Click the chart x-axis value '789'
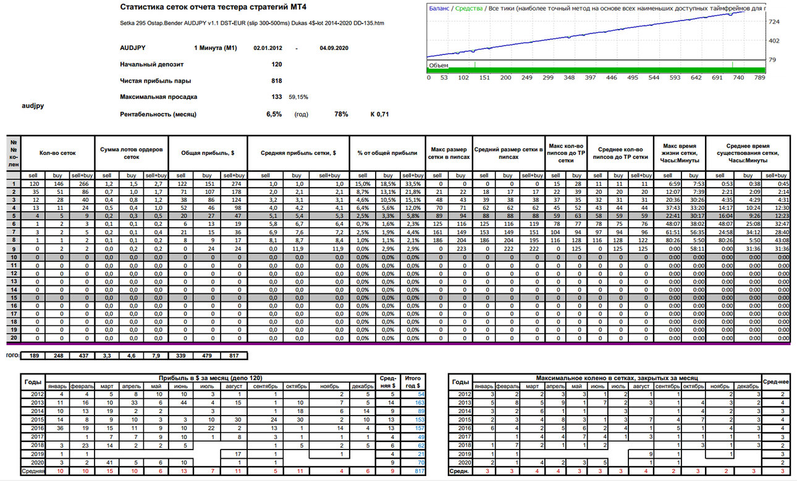The image size is (797, 481). [x=760, y=78]
